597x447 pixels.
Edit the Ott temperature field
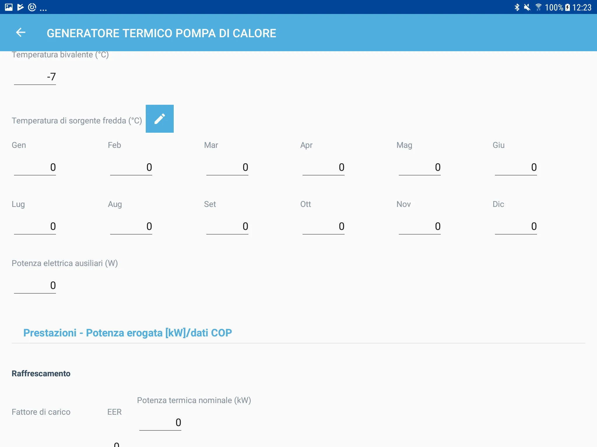[324, 227]
